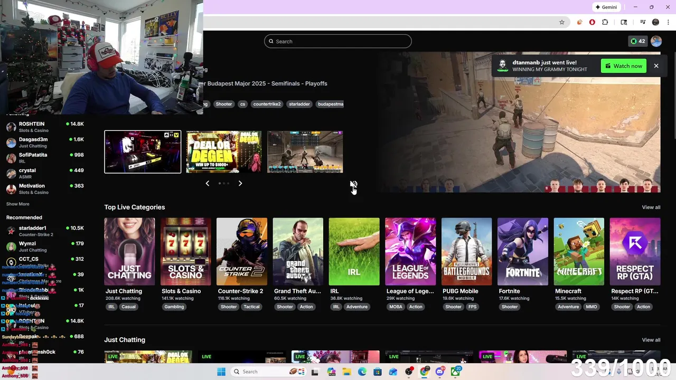Open the Xbox app from the taskbar
The height and width of the screenshot is (380, 676).
(455, 372)
